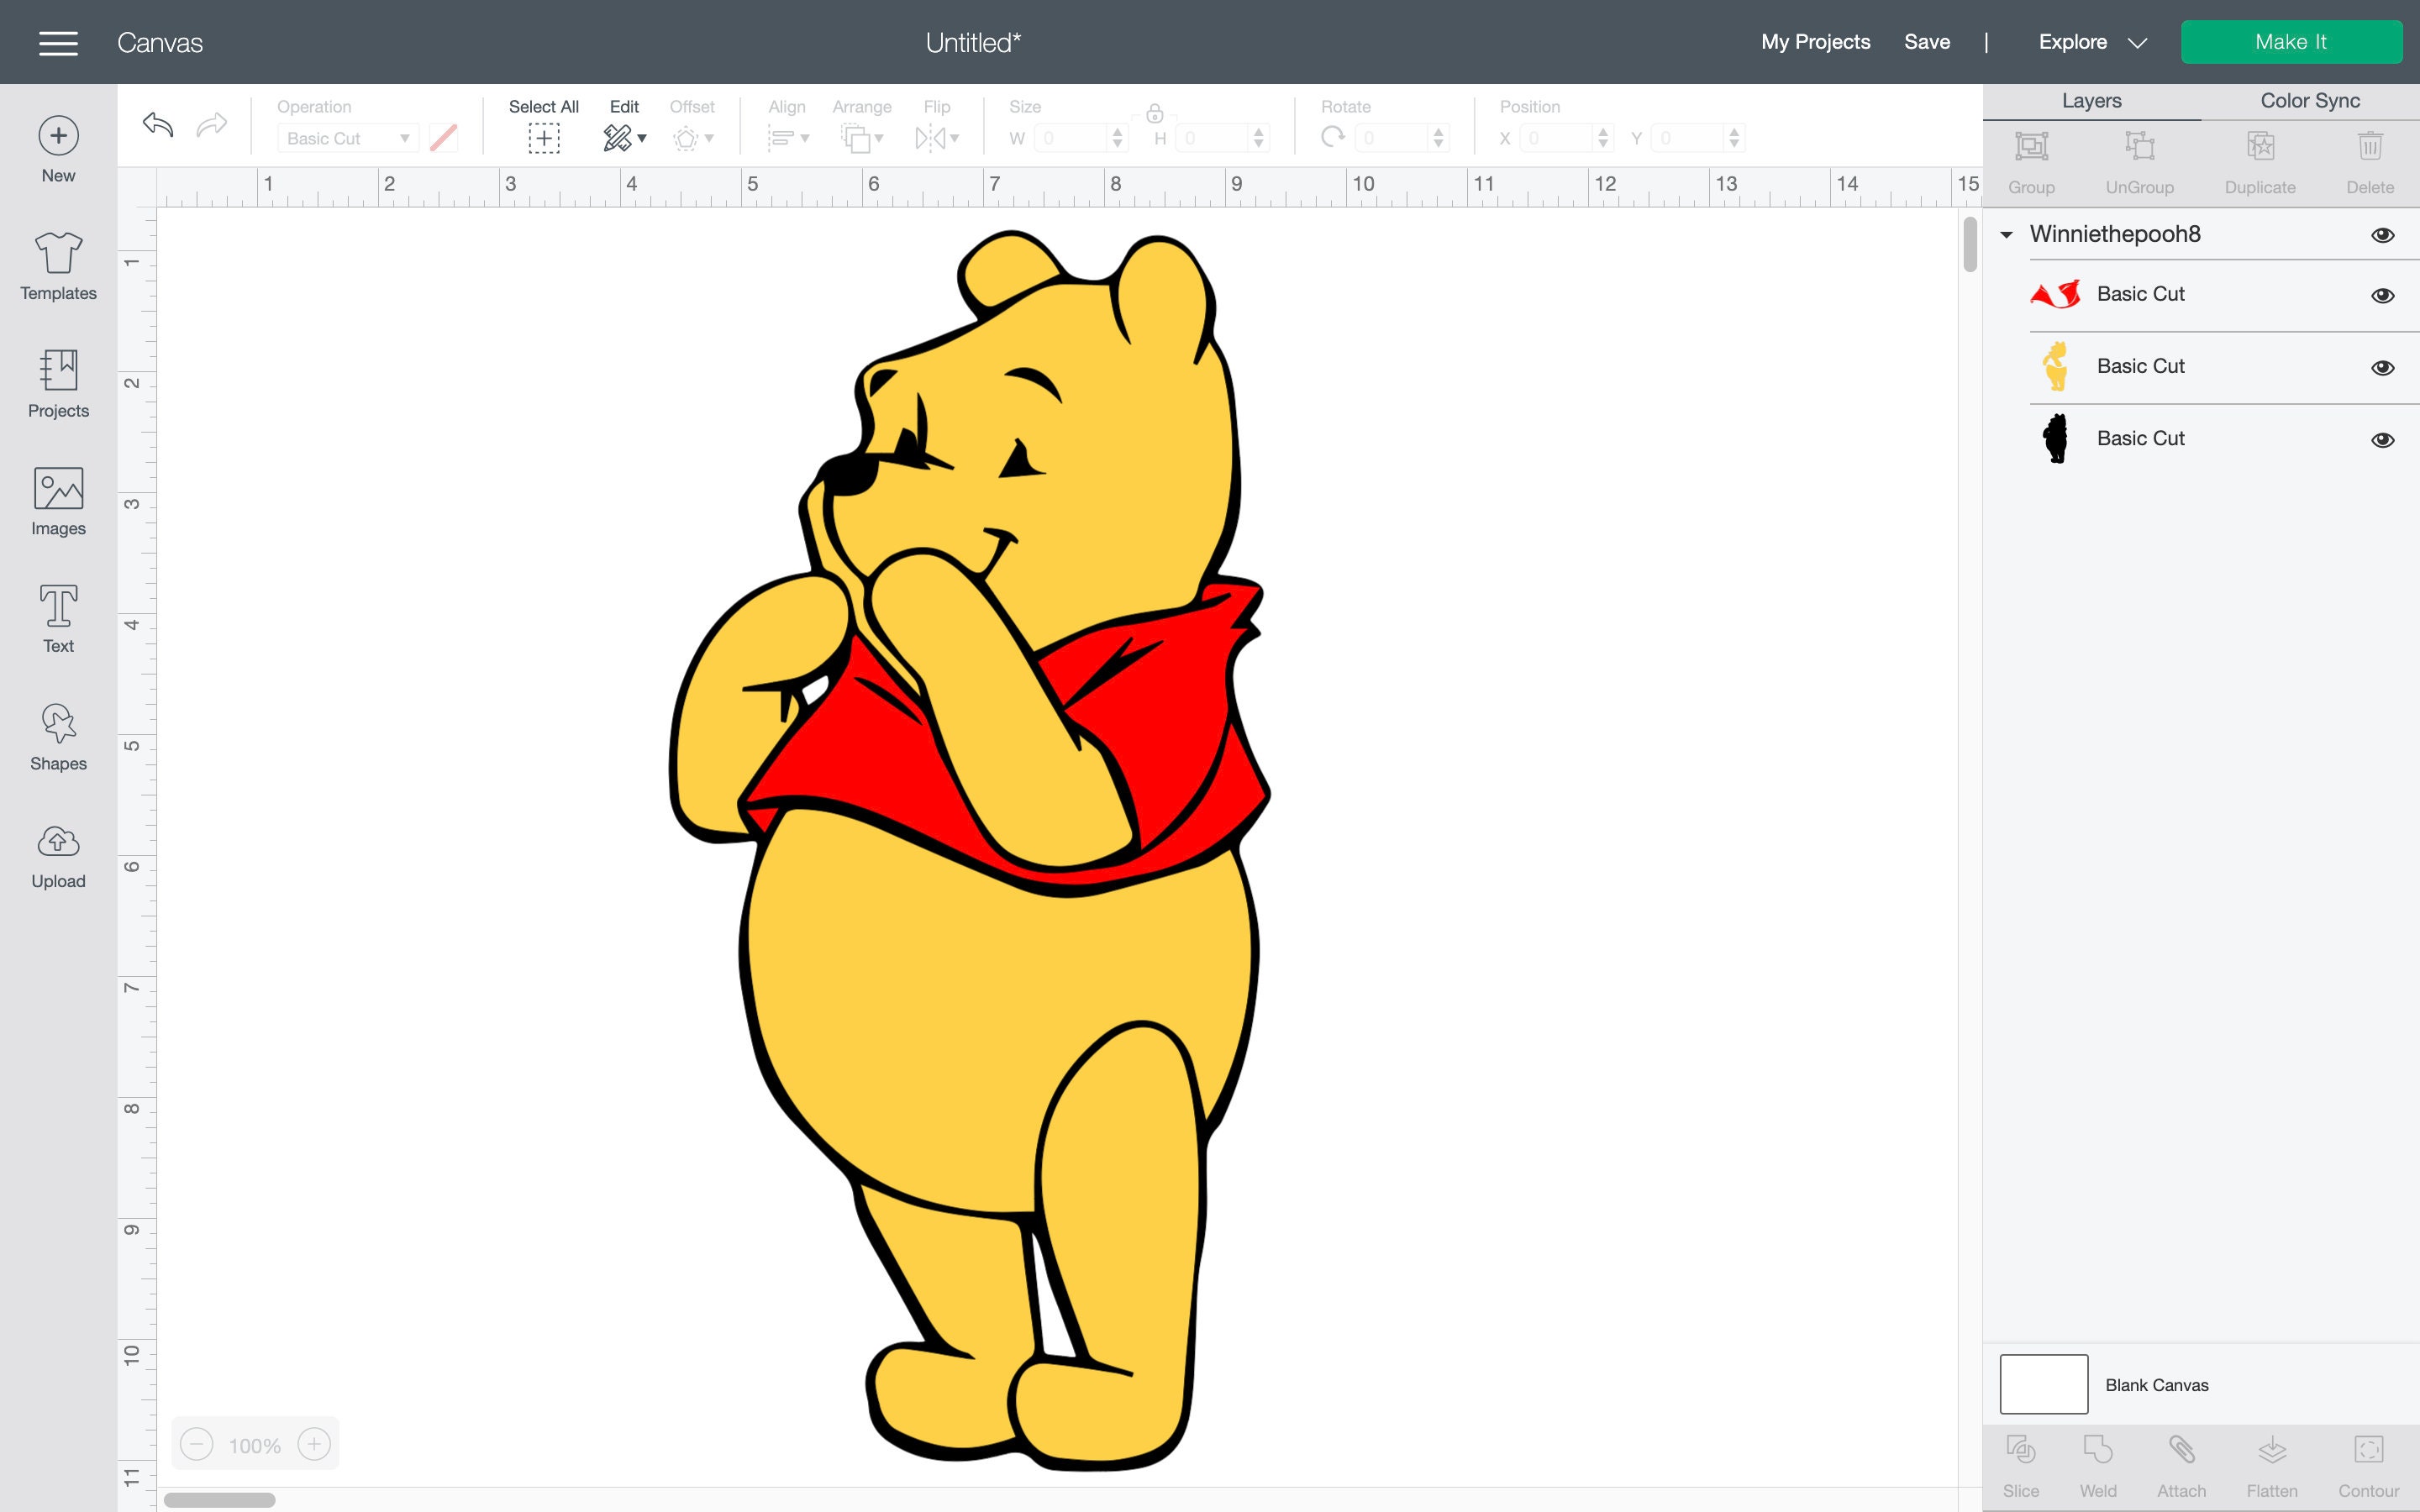Zoom in with the plus button
The width and height of the screenshot is (2420, 1512).
(314, 1444)
